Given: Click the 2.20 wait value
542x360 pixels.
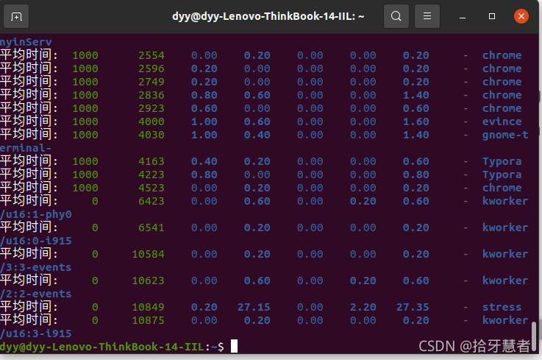Looking at the screenshot, I should (363, 307).
